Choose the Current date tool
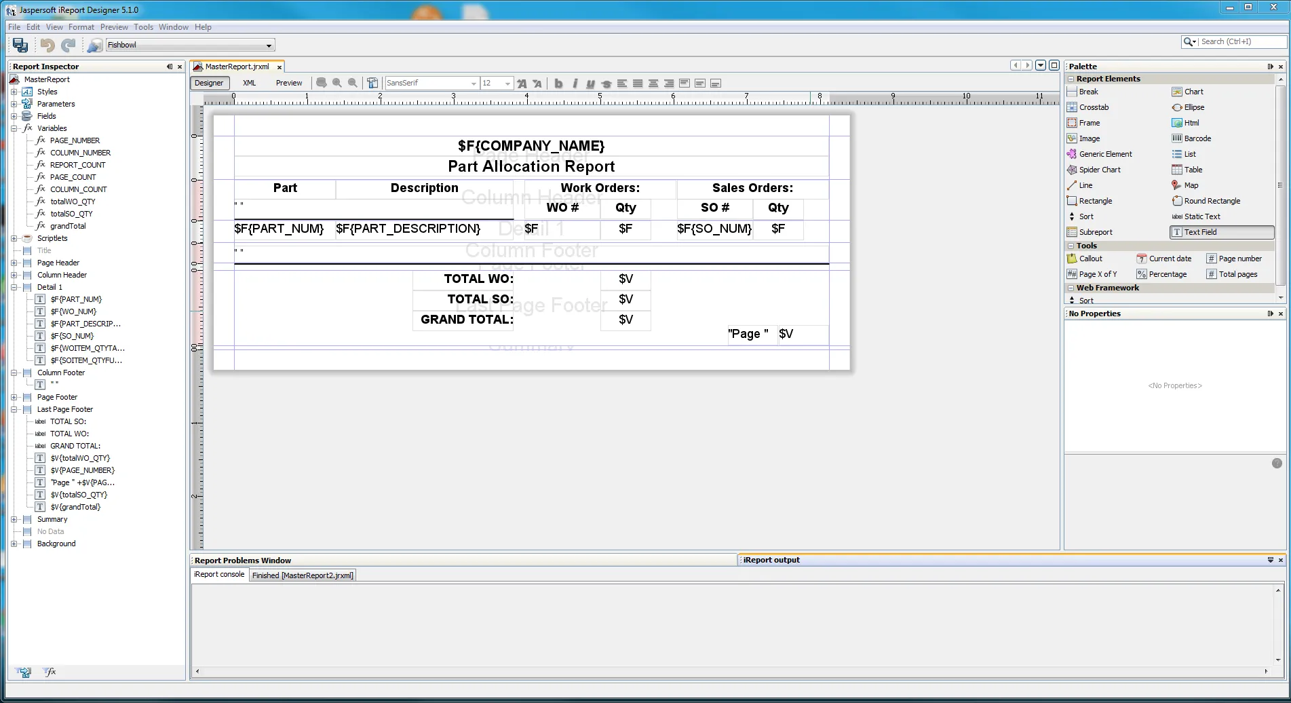The image size is (1291, 703). pos(1164,259)
